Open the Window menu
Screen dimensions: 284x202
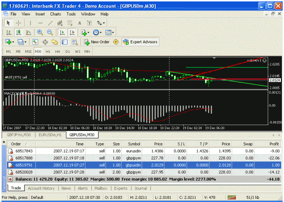click(88, 14)
